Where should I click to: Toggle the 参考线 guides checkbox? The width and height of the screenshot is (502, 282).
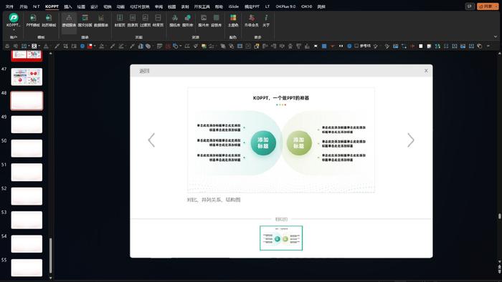(x=356, y=46)
